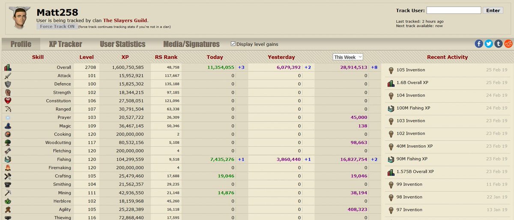
Task: Click Overall XP value 1,600,750,585
Action: pos(128,67)
